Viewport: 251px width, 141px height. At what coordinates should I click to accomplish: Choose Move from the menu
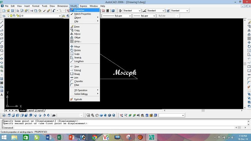click(x=85, y=47)
